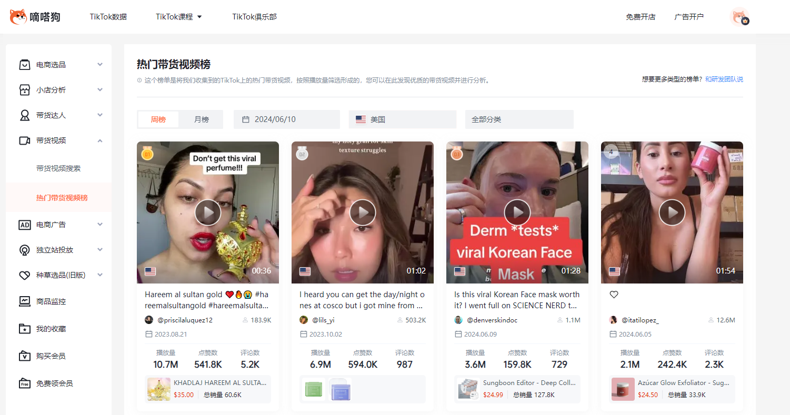Click the 免费领会员 free icon
The width and height of the screenshot is (790, 415).
pyautogui.click(x=25, y=383)
